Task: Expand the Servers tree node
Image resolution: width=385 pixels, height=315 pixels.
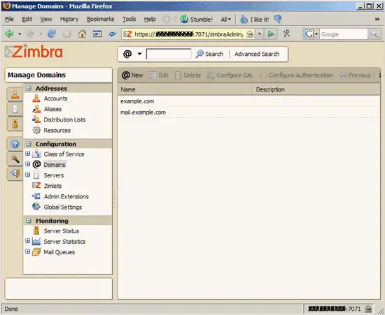Action: [28, 175]
